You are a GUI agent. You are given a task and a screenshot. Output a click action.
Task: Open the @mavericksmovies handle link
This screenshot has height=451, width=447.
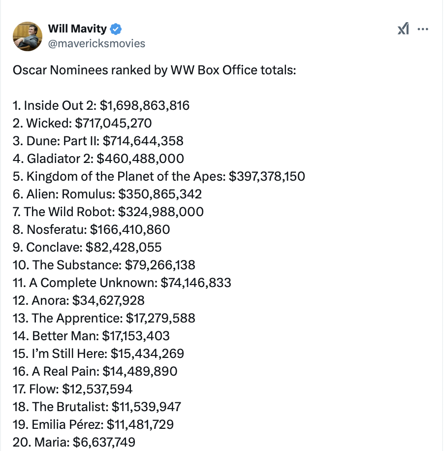tap(96, 43)
